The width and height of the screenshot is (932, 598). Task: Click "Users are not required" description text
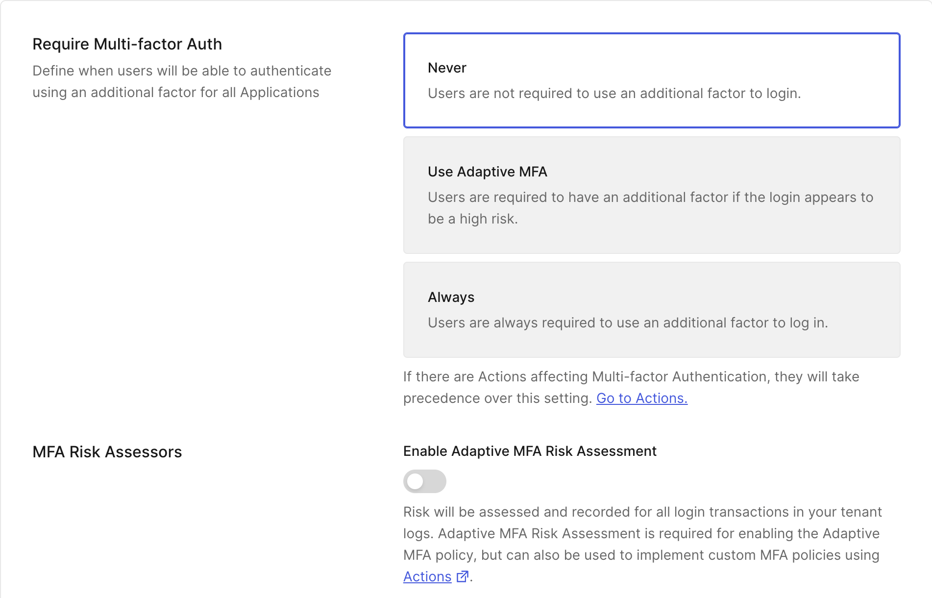click(614, 93)
